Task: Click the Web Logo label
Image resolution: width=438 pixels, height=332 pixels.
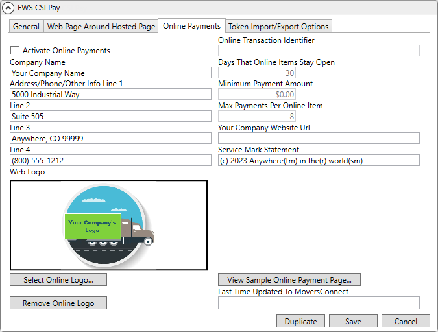Action: coord(27,172)
